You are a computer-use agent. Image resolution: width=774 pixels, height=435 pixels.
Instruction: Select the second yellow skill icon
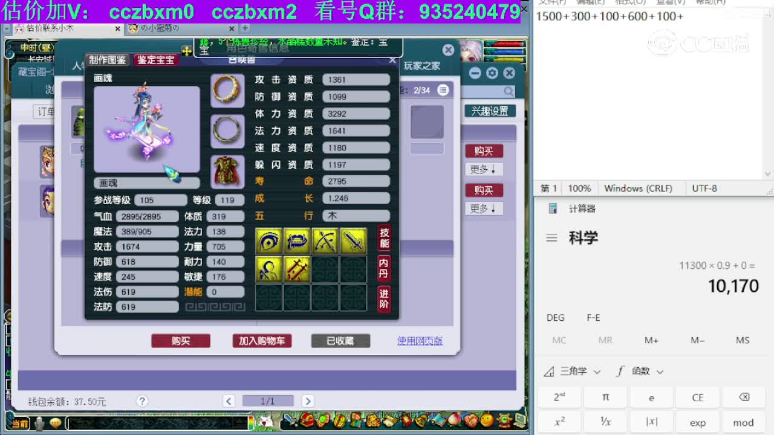coord(297,241)
